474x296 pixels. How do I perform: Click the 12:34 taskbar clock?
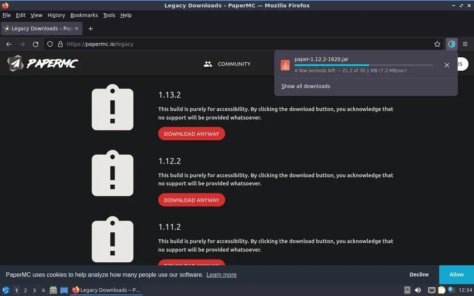pos(465,290)
